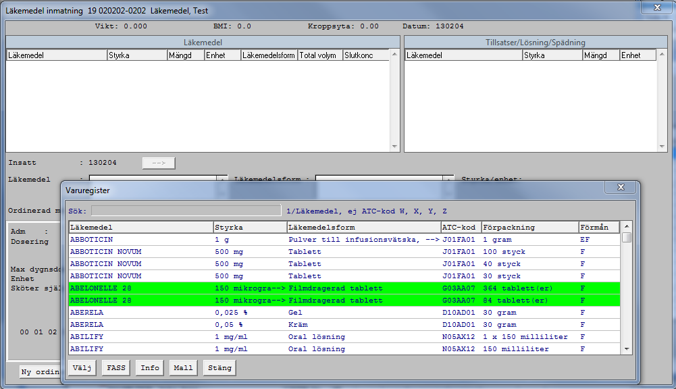Click Läkemedel header in Tillsatser panel
This screenshot has height=389, width=676.
pos(463,55)
